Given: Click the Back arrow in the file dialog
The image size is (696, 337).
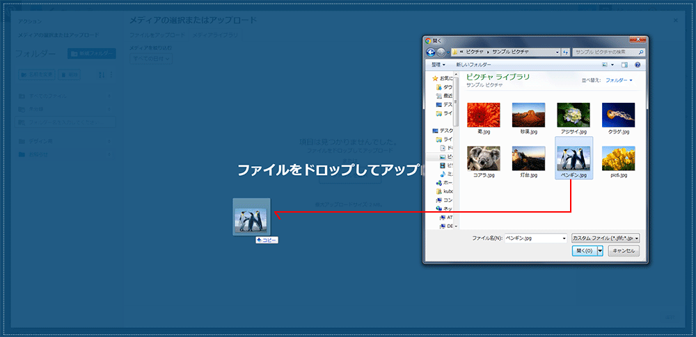Looking at the screenshot, I should (430, 52).
